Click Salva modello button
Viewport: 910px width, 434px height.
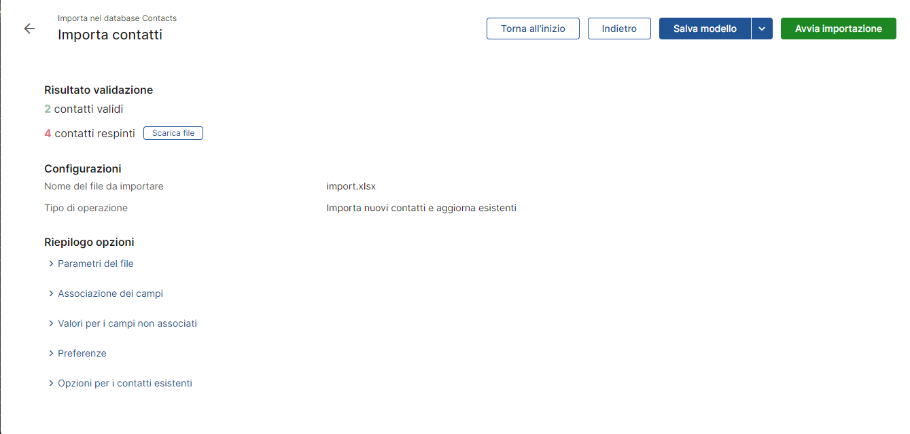[x=705, y=29]
